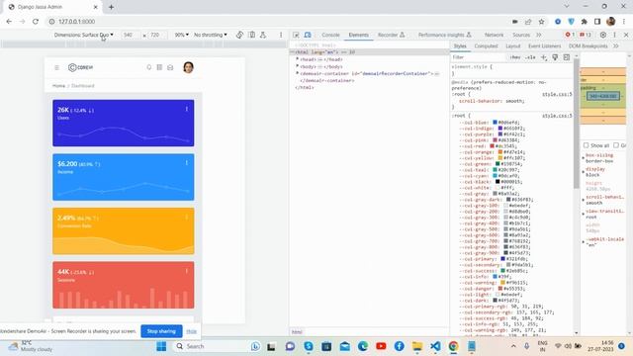Click the viewport height field showing 720
The image size is (633, 356).
click(157, 36)
